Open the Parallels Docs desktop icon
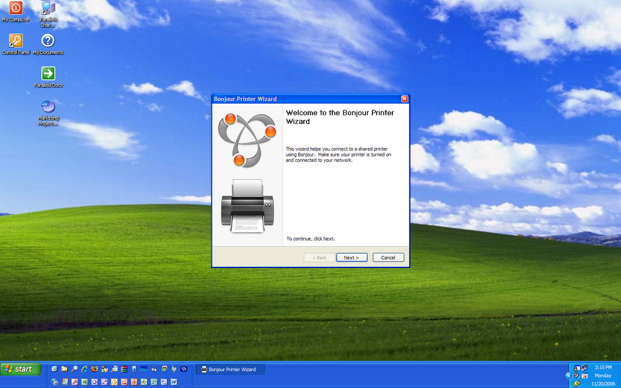Screen dimensions: 621x388 point(49,77)
